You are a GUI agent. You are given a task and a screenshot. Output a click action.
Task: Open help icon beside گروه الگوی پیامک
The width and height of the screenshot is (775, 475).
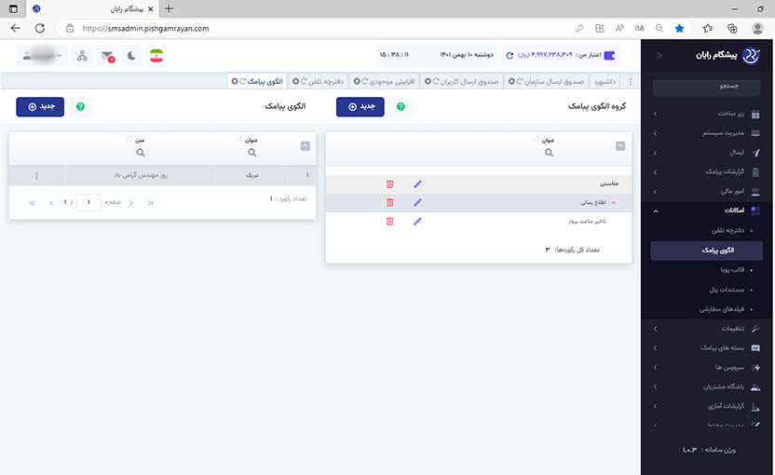pyautogui.click(x=401, y=107)
